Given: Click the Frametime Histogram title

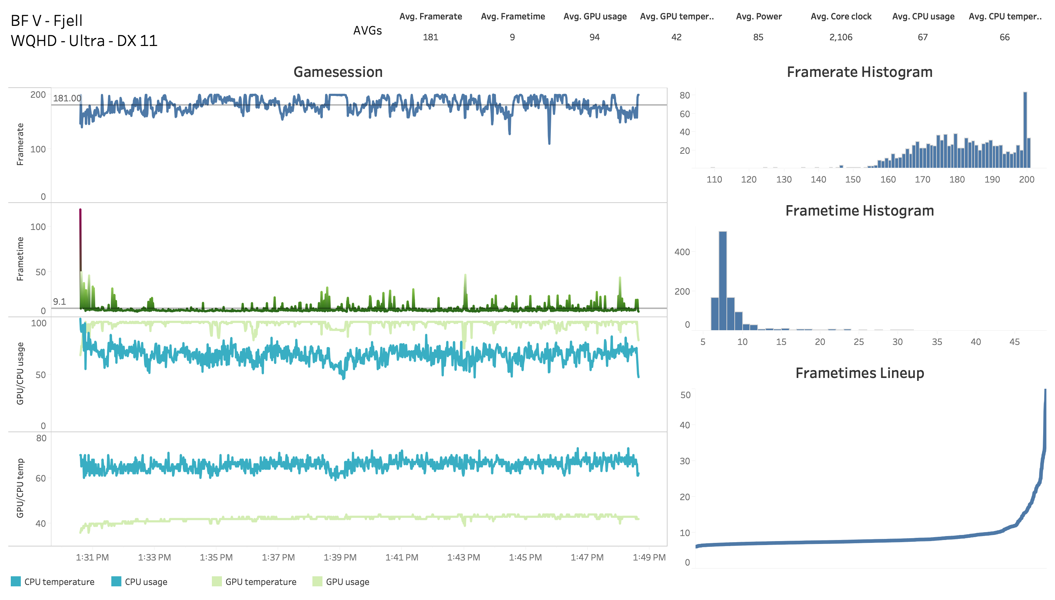Looking at the screenshot, I should [859, 211].
